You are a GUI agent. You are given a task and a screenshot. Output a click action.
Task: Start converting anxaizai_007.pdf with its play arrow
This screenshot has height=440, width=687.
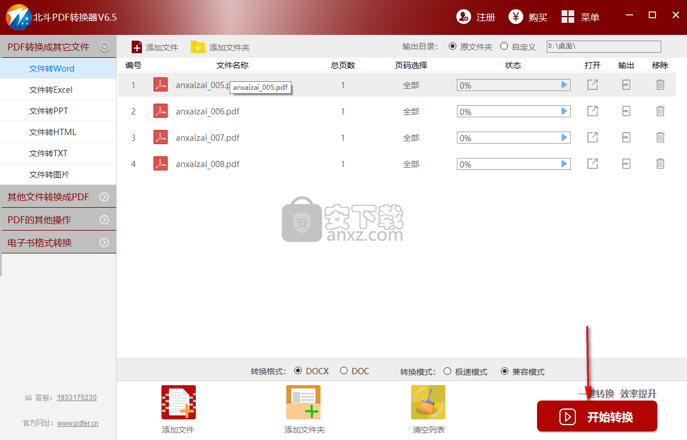[564, 138]
